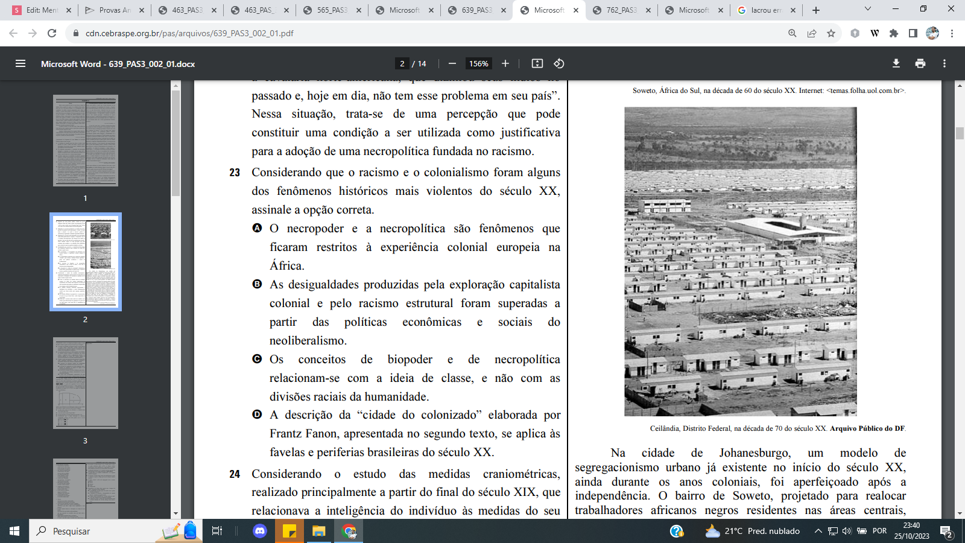Image resolution: width=965 pixels, height=543 pixels.
Task: Click question number 24 text
Action: tap(235, 474)
